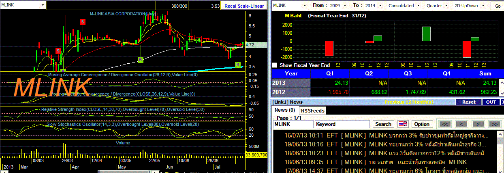Go to the previous news page with <

[461, 124]
